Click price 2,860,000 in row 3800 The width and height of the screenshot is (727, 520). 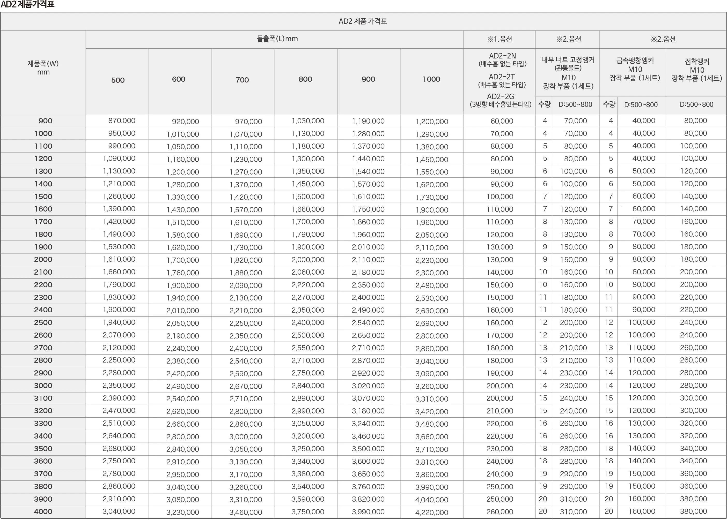click(x=119, y=486)
